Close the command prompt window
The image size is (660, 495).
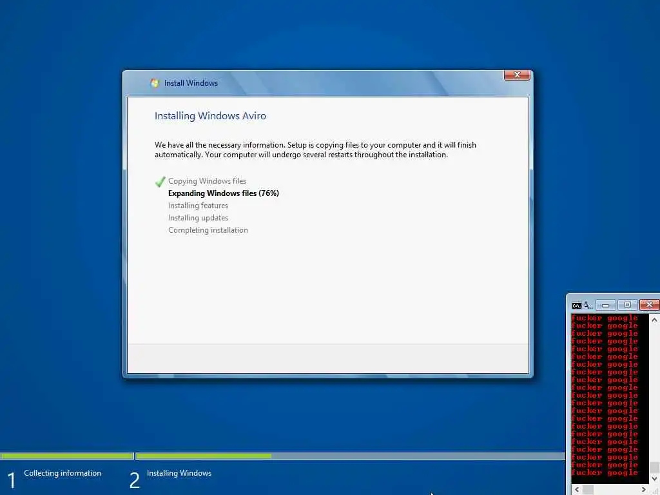[649, 305]
